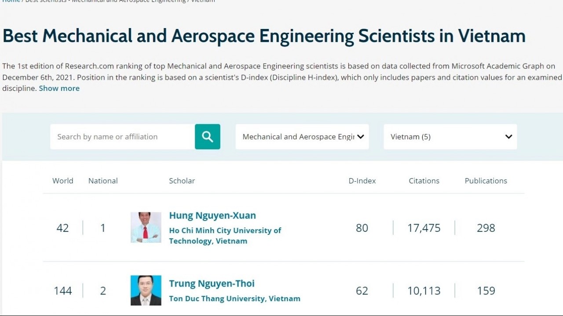563x316 pixels.
Task: Click the search by name input field
Action: (122, 136)
